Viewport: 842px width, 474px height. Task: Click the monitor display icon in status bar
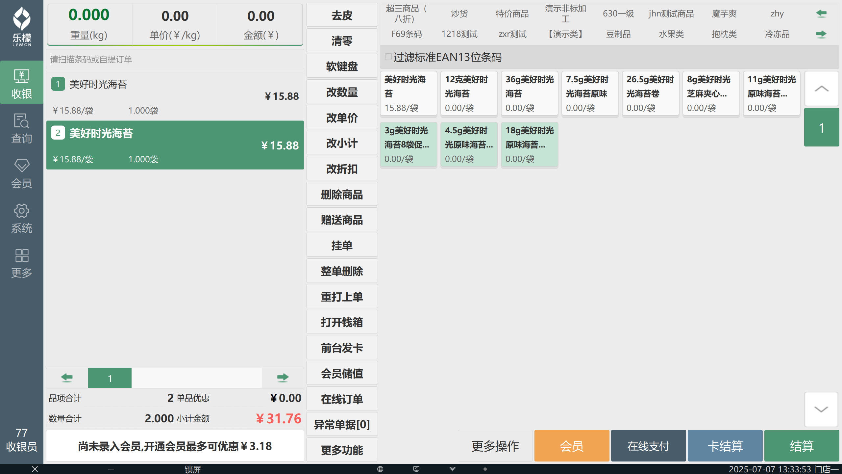click(x=416, y=469)
